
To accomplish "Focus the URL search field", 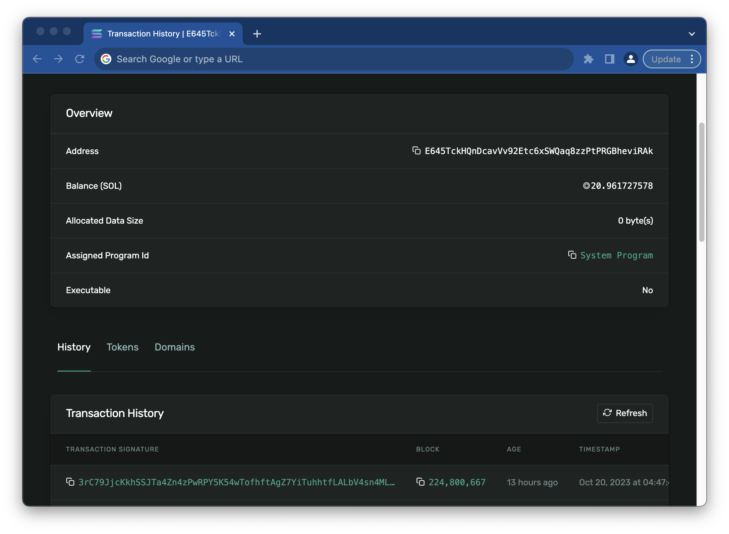I will pos(334,59).
